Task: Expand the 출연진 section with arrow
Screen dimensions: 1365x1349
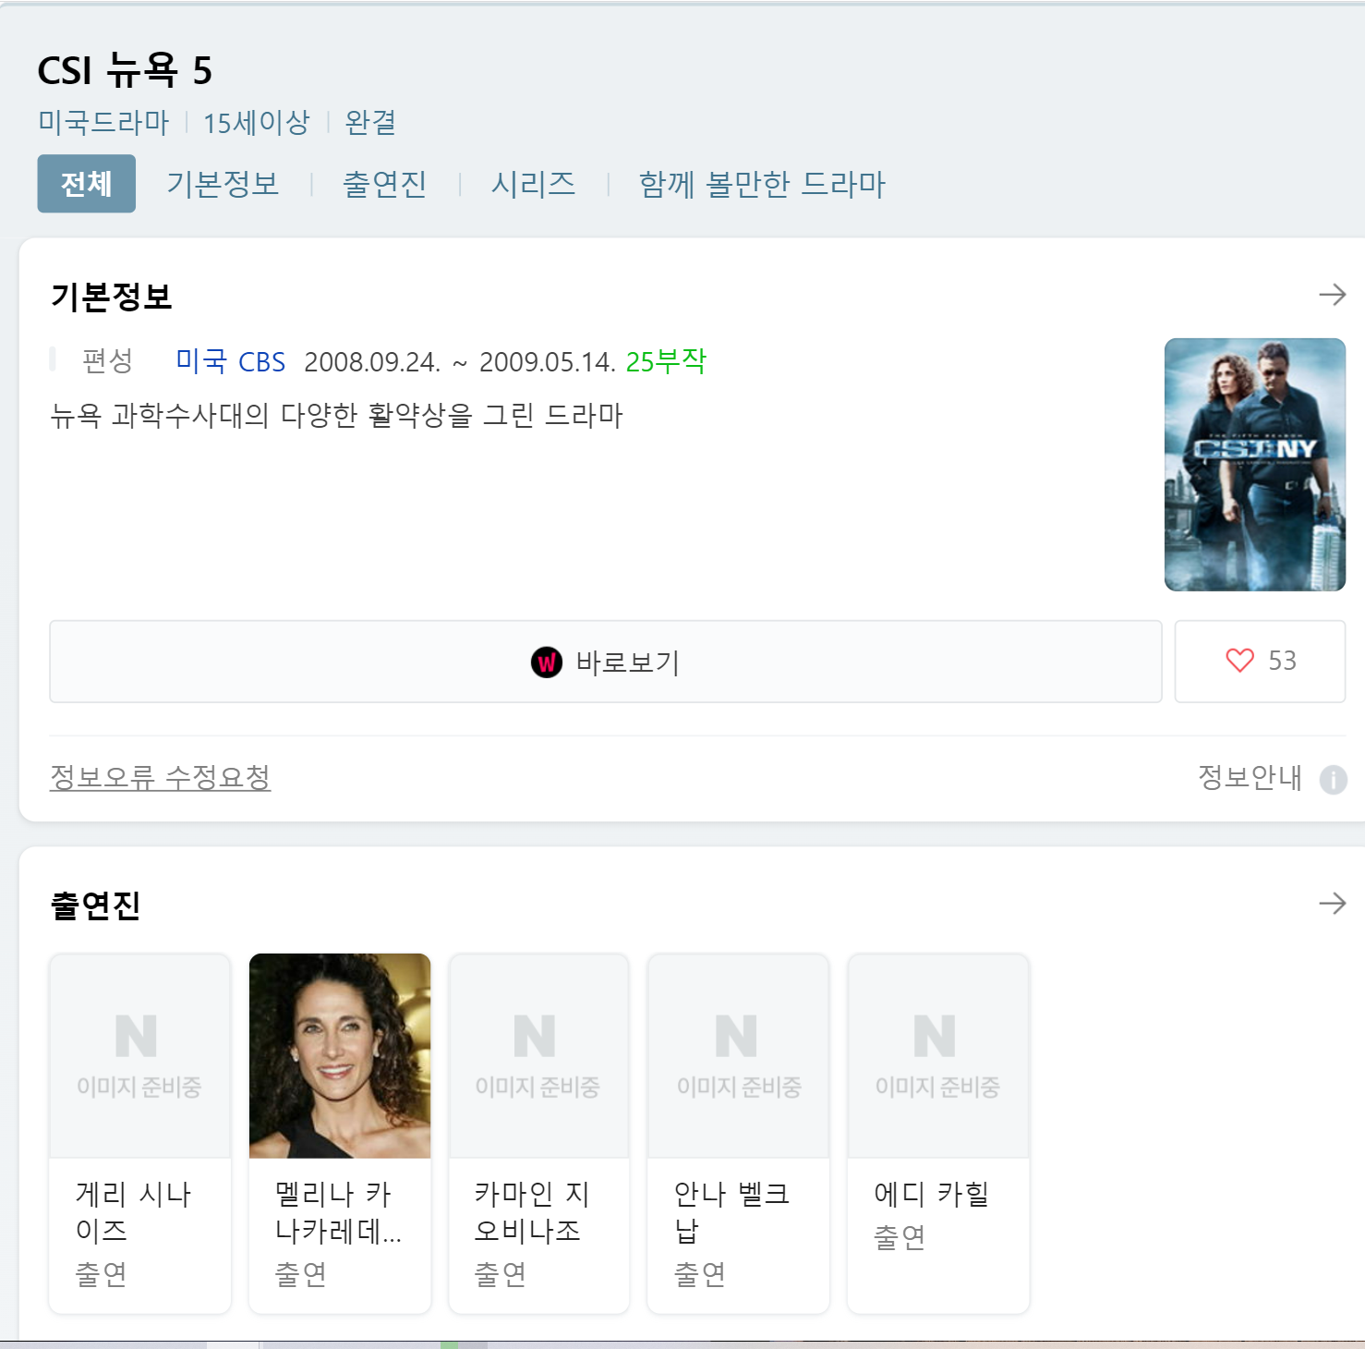Action: [1332, 904]
